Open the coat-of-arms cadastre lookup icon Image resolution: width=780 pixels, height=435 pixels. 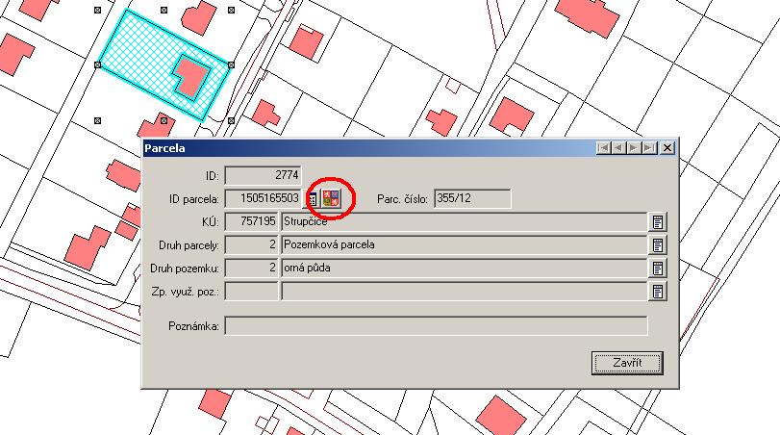click(332, 198)
